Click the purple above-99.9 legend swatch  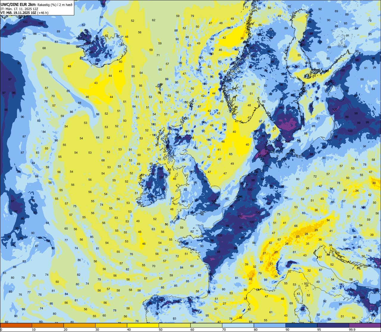(365, 325)
